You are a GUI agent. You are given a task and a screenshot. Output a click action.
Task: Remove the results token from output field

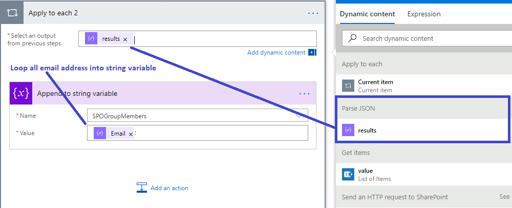click(x=125, y=39)
